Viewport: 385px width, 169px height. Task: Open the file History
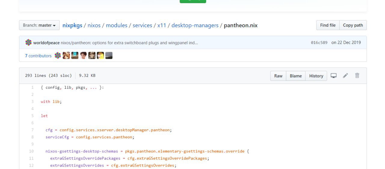click(x=316, y=76)
